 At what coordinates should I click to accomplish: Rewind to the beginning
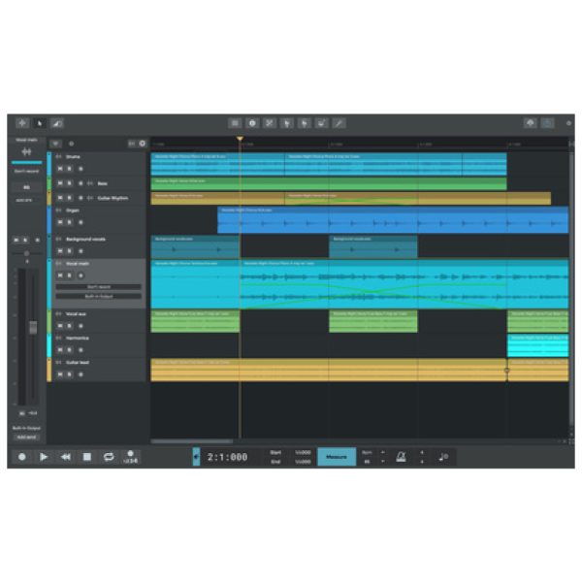tap(66, 457)
